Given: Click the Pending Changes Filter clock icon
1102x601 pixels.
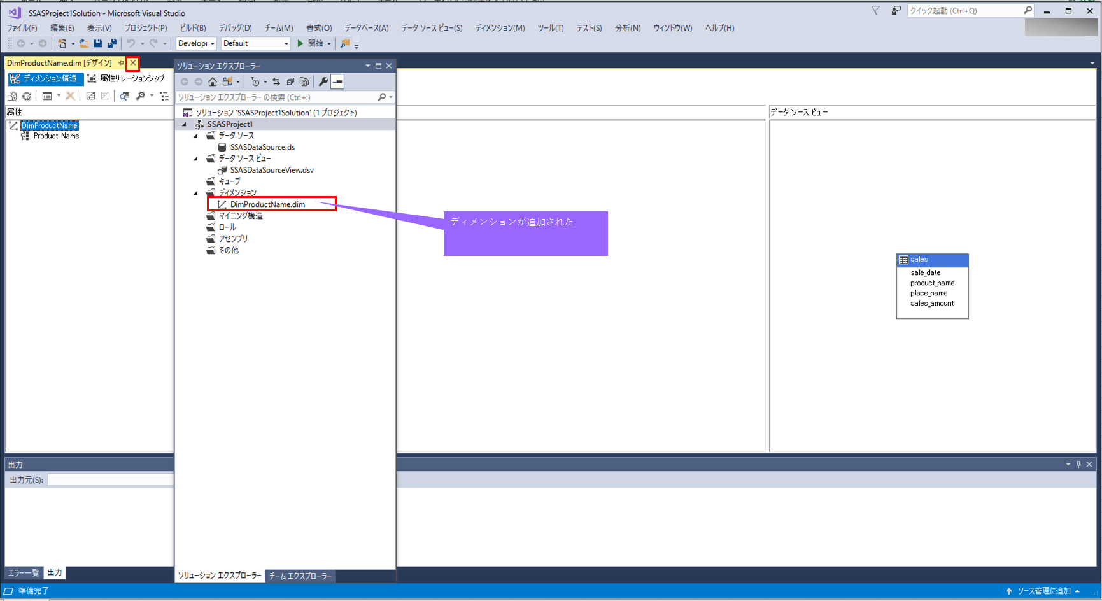Looking at the screenshot, I should [x=255, y=81].
